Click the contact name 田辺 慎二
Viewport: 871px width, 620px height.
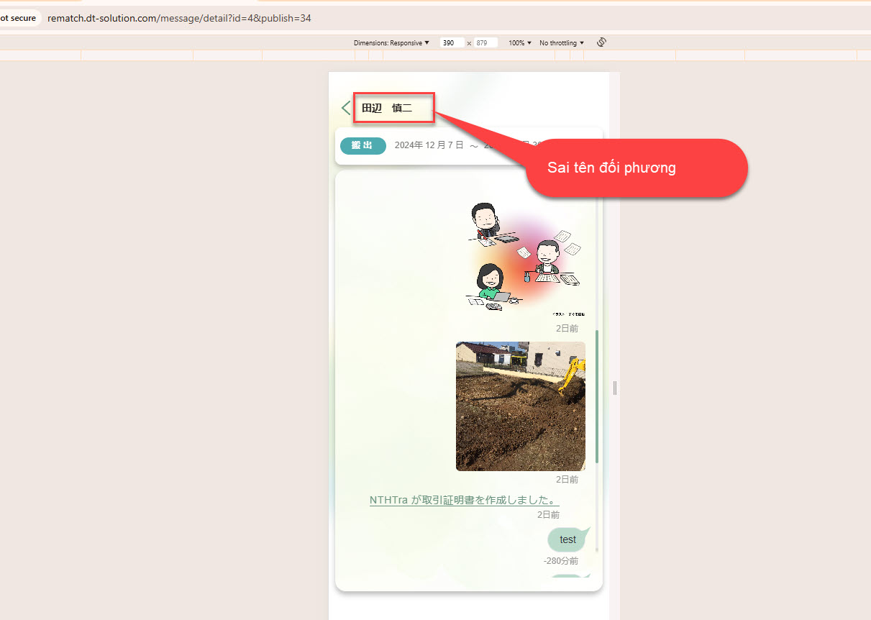pyautogui.click(x=387, y=109)
